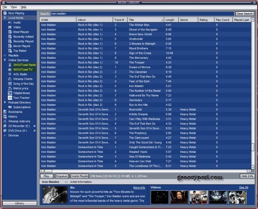The image size is (258, 209).
Task: Sort tracks by Album column header
Action: (95, 20)
